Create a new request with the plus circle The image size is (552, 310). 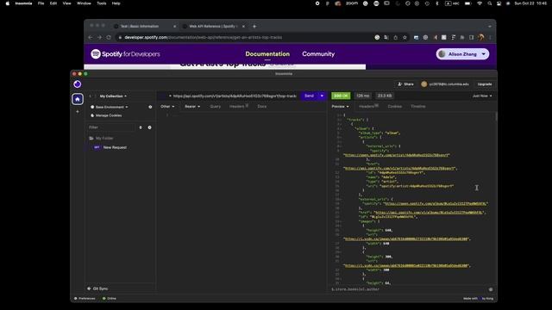[149, 127]
